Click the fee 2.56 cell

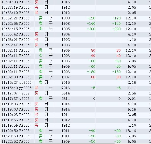click(132, 93)
